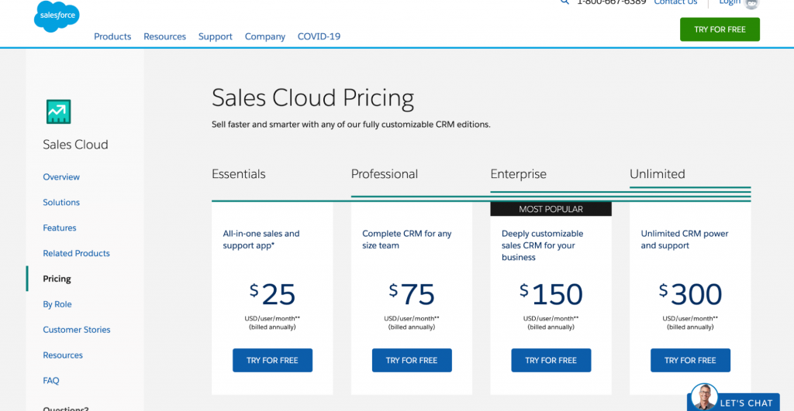Open Related Products sidebar link
The height and width of the screenshot is (411, 794).
pyautogui.click(x=77, y=253)
